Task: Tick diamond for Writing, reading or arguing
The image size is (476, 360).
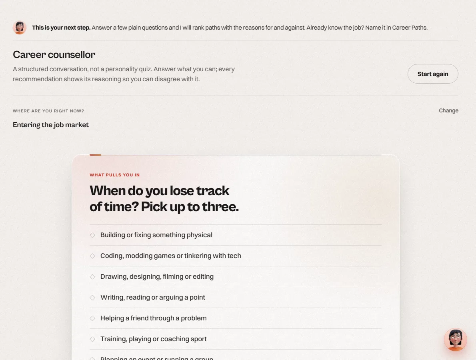Action: [x=92, y=298]
